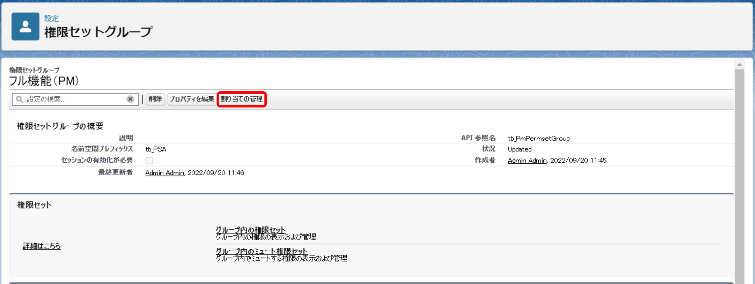Click the user icon beside the 権限セットグループ title
The height and width of the screenshot is (284, 755).
click(25, 27)
